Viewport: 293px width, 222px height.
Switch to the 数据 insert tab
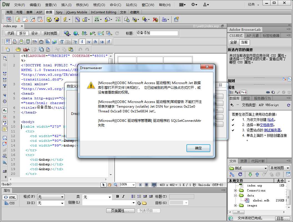pos(49,12)
